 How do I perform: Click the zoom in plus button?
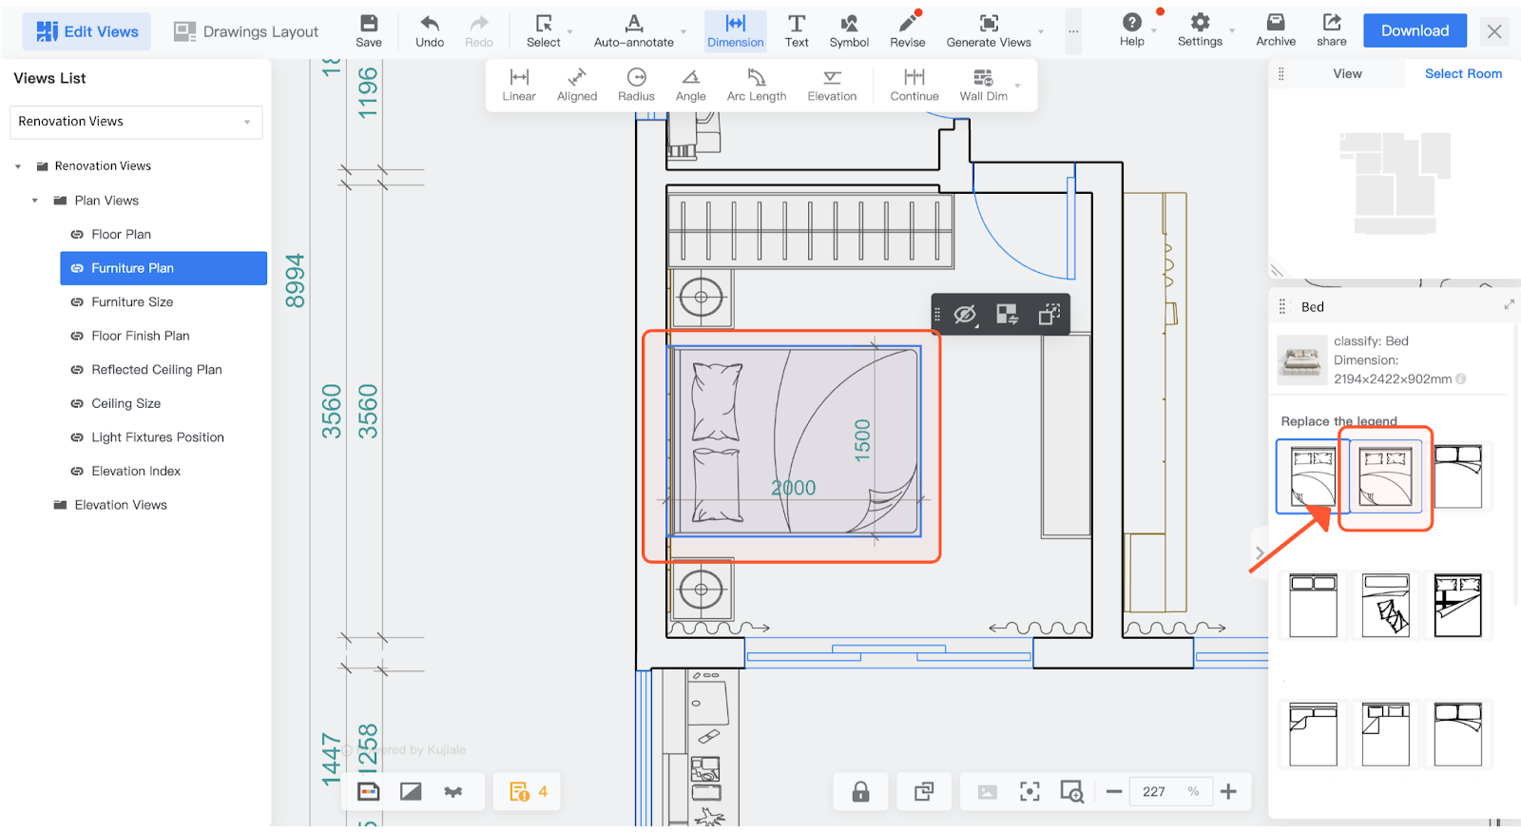(x=1228, y=792)
